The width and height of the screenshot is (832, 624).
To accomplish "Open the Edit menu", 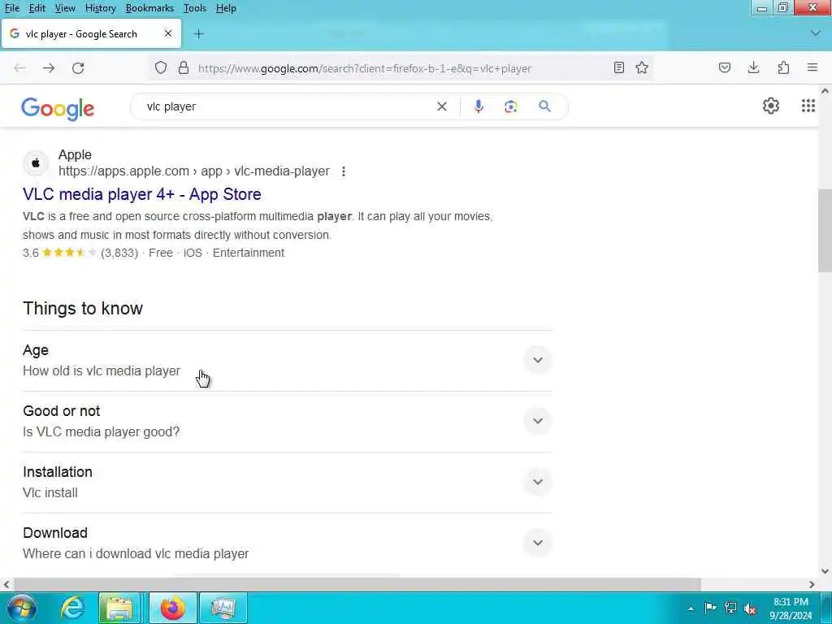I will [x=37, y=8].
